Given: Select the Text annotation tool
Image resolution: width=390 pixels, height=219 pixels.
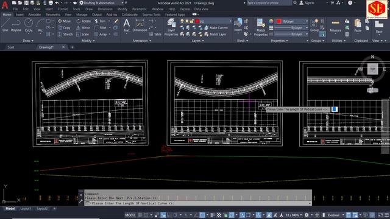Looking at the screenshot, I should (127, 26).
